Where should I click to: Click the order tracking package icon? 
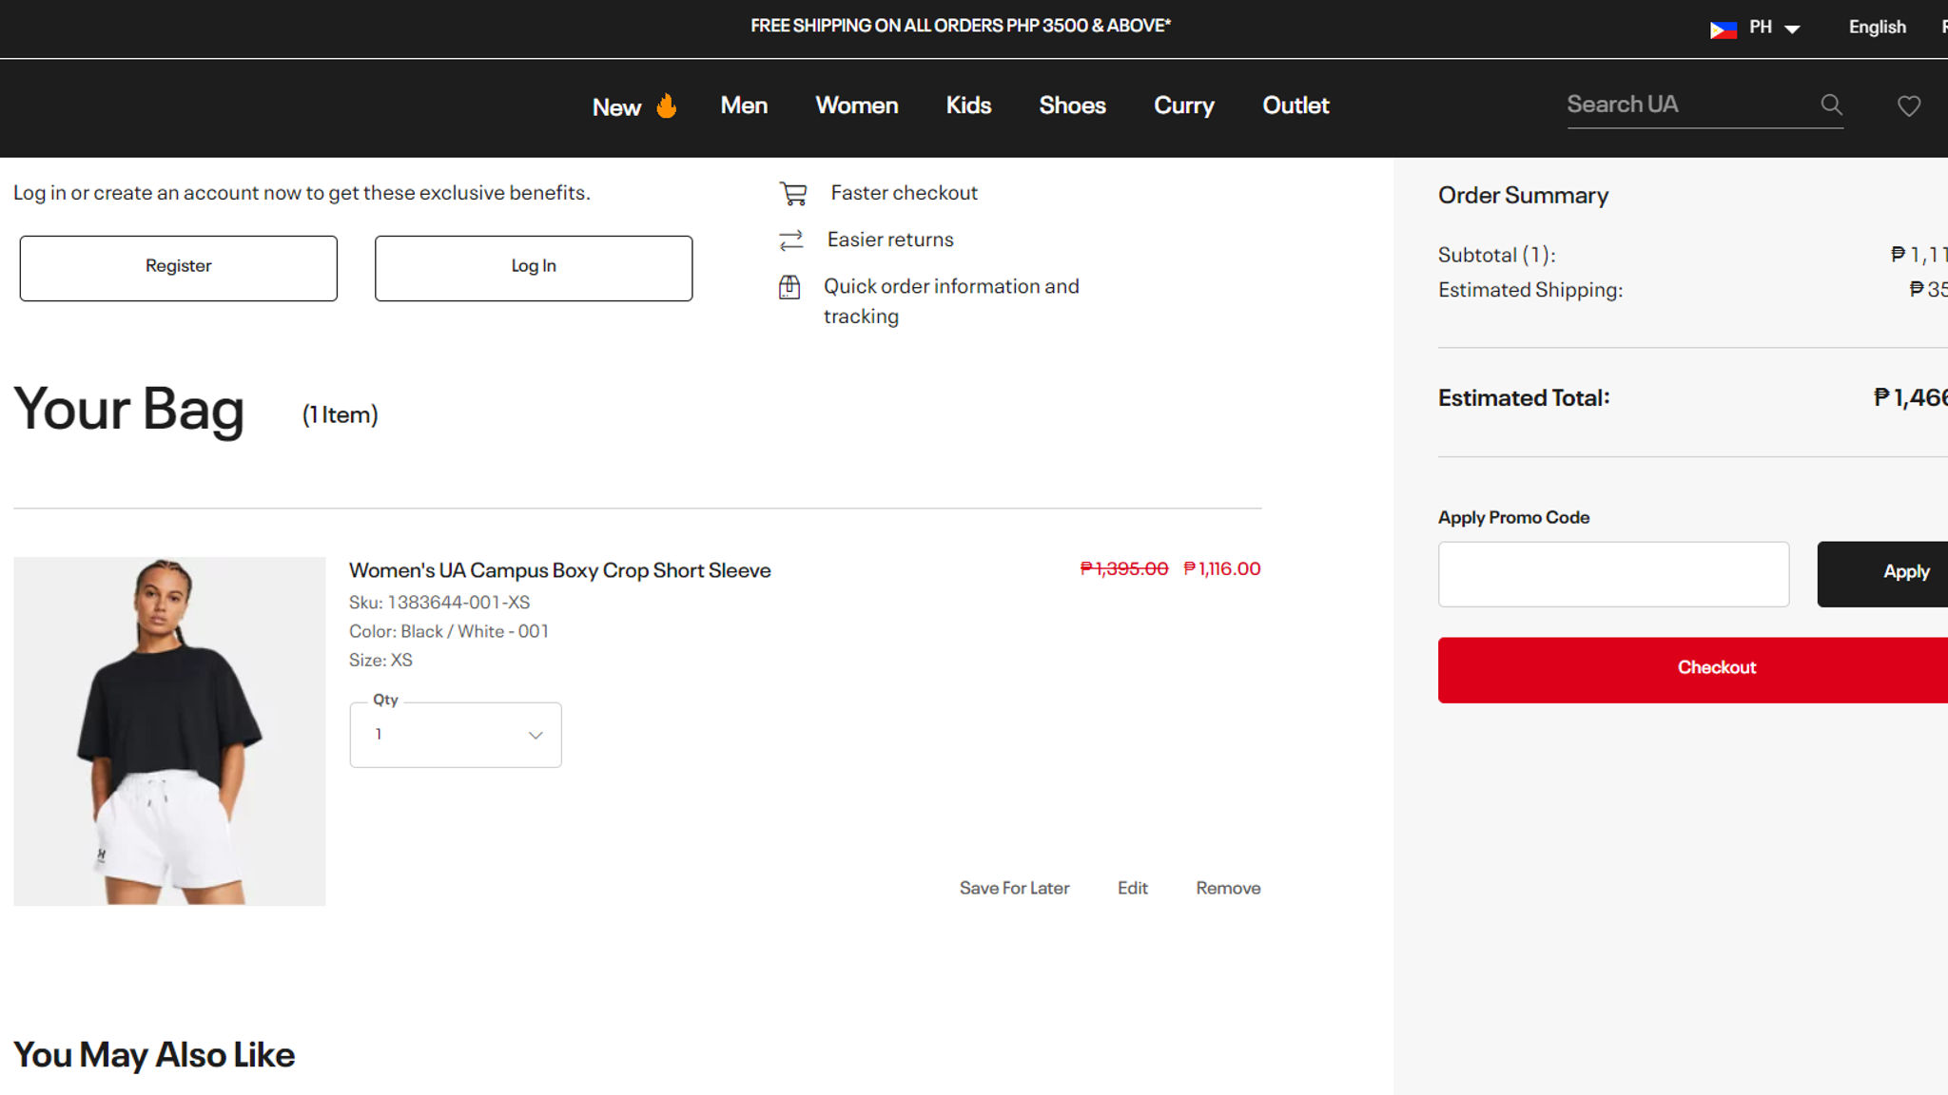coord(789,286)
